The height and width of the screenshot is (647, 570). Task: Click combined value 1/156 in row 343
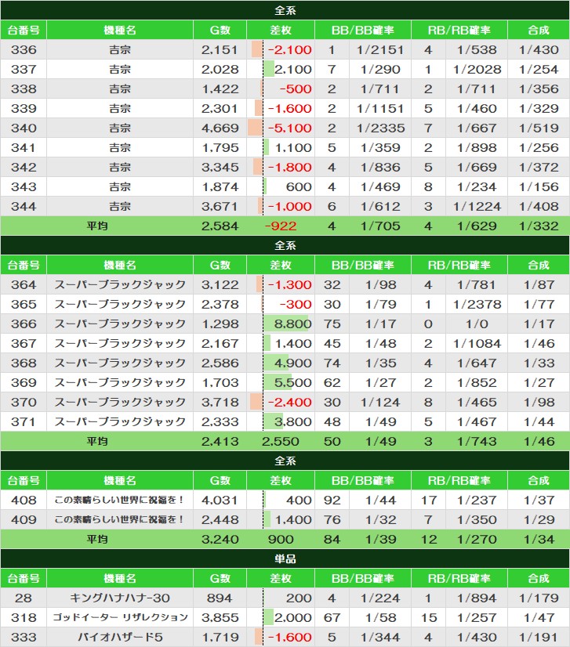coord(539,187)
